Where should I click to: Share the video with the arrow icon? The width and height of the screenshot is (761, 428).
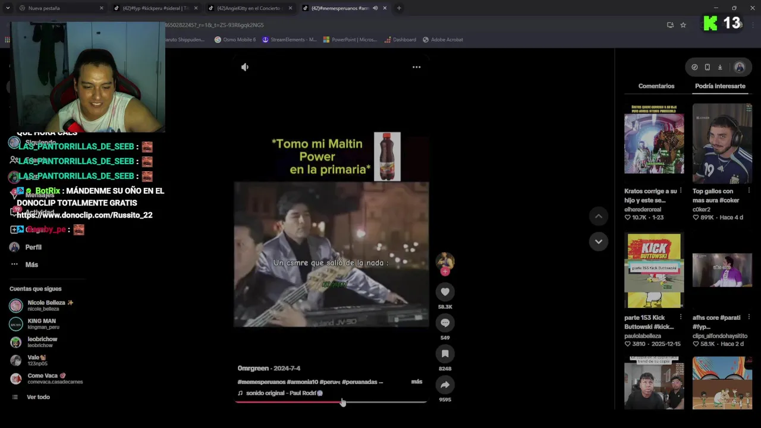pyautogui.click(x=445, y=385)
